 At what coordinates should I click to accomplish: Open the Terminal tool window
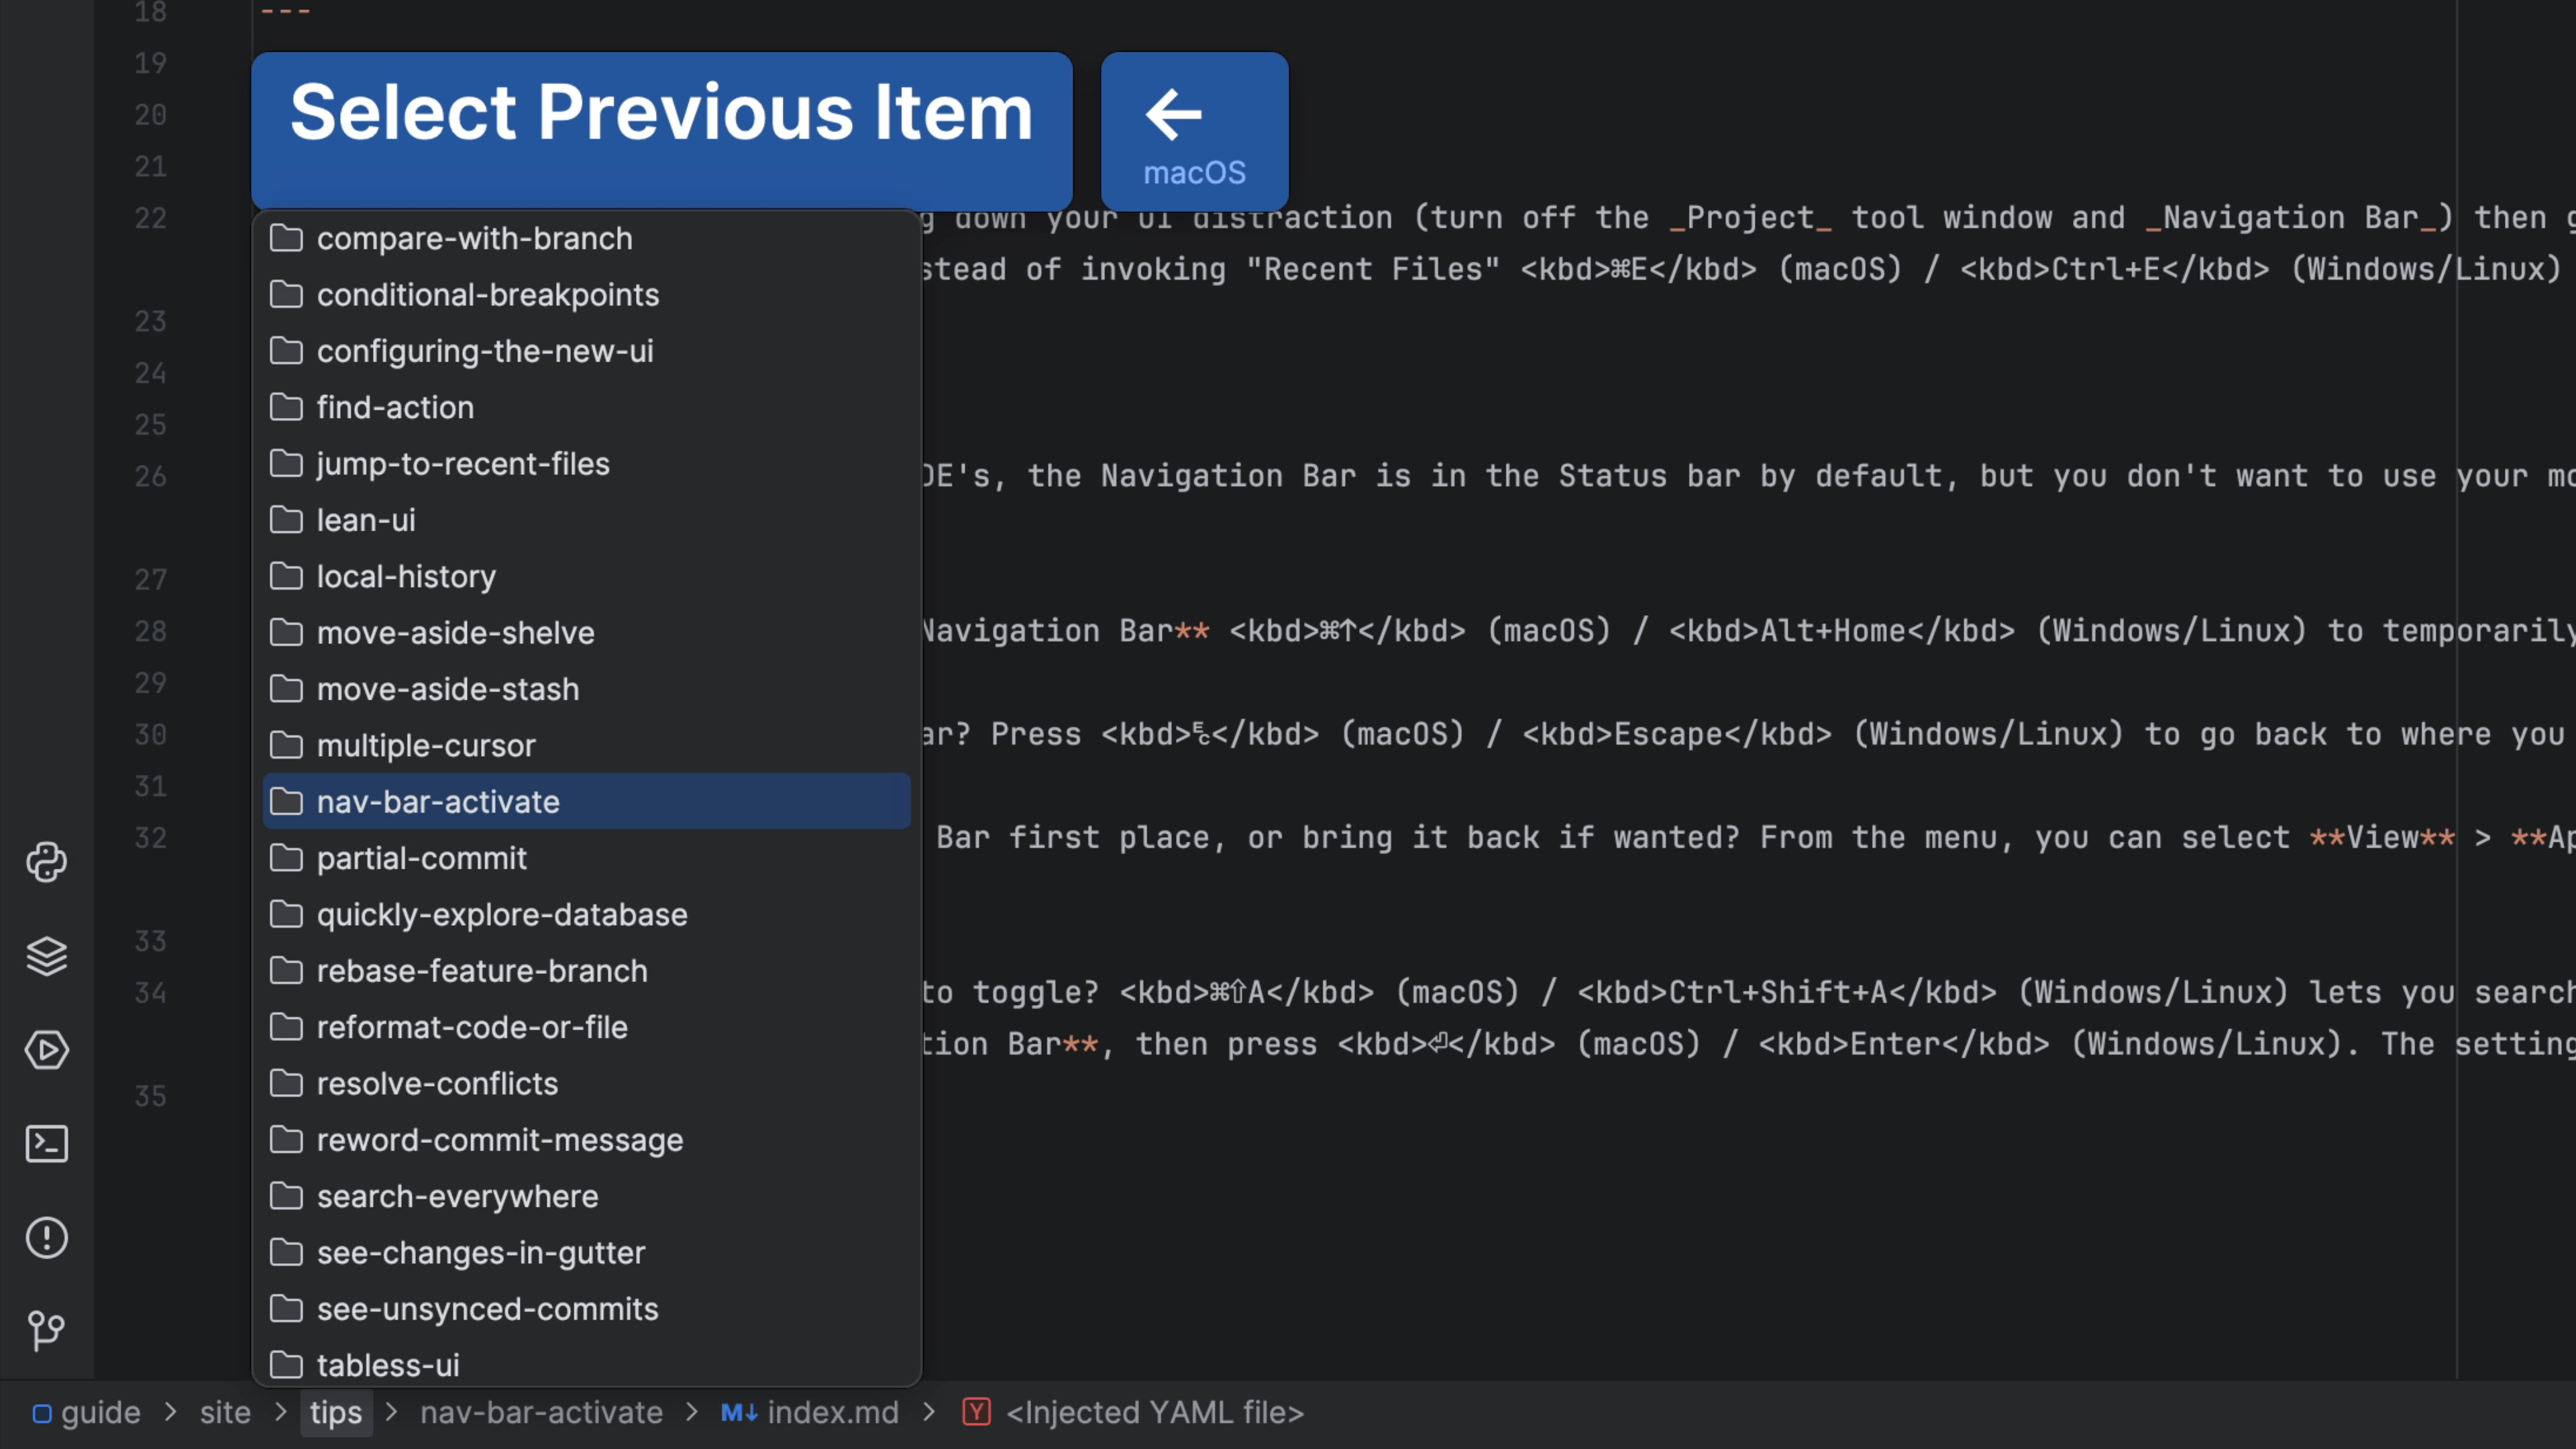pos(46,1144)
